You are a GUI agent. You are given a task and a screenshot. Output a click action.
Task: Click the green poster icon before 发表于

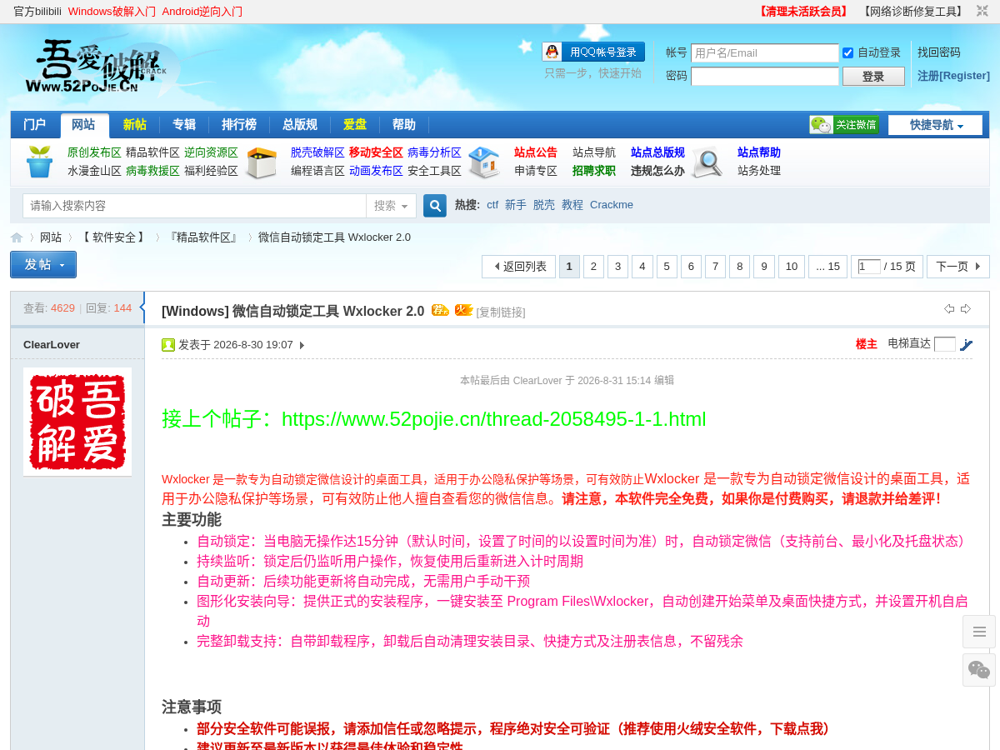tap(168, 345)
